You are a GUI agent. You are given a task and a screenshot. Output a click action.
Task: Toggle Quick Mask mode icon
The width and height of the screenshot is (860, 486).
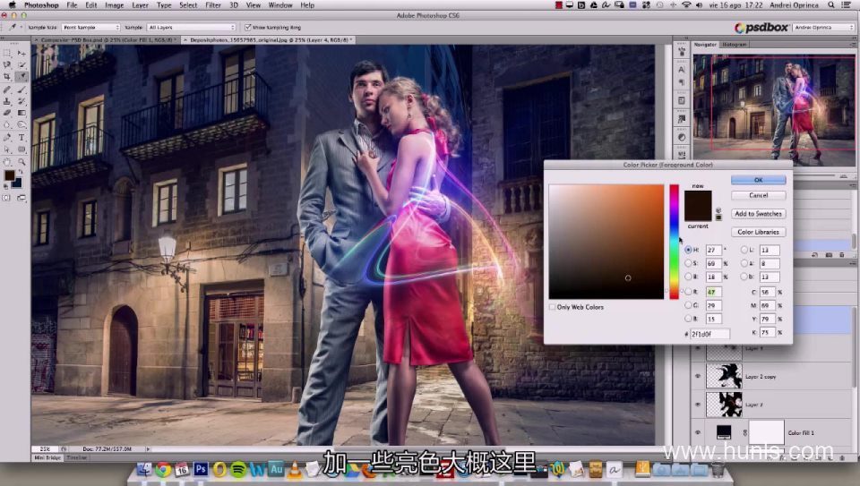(7, 198)
